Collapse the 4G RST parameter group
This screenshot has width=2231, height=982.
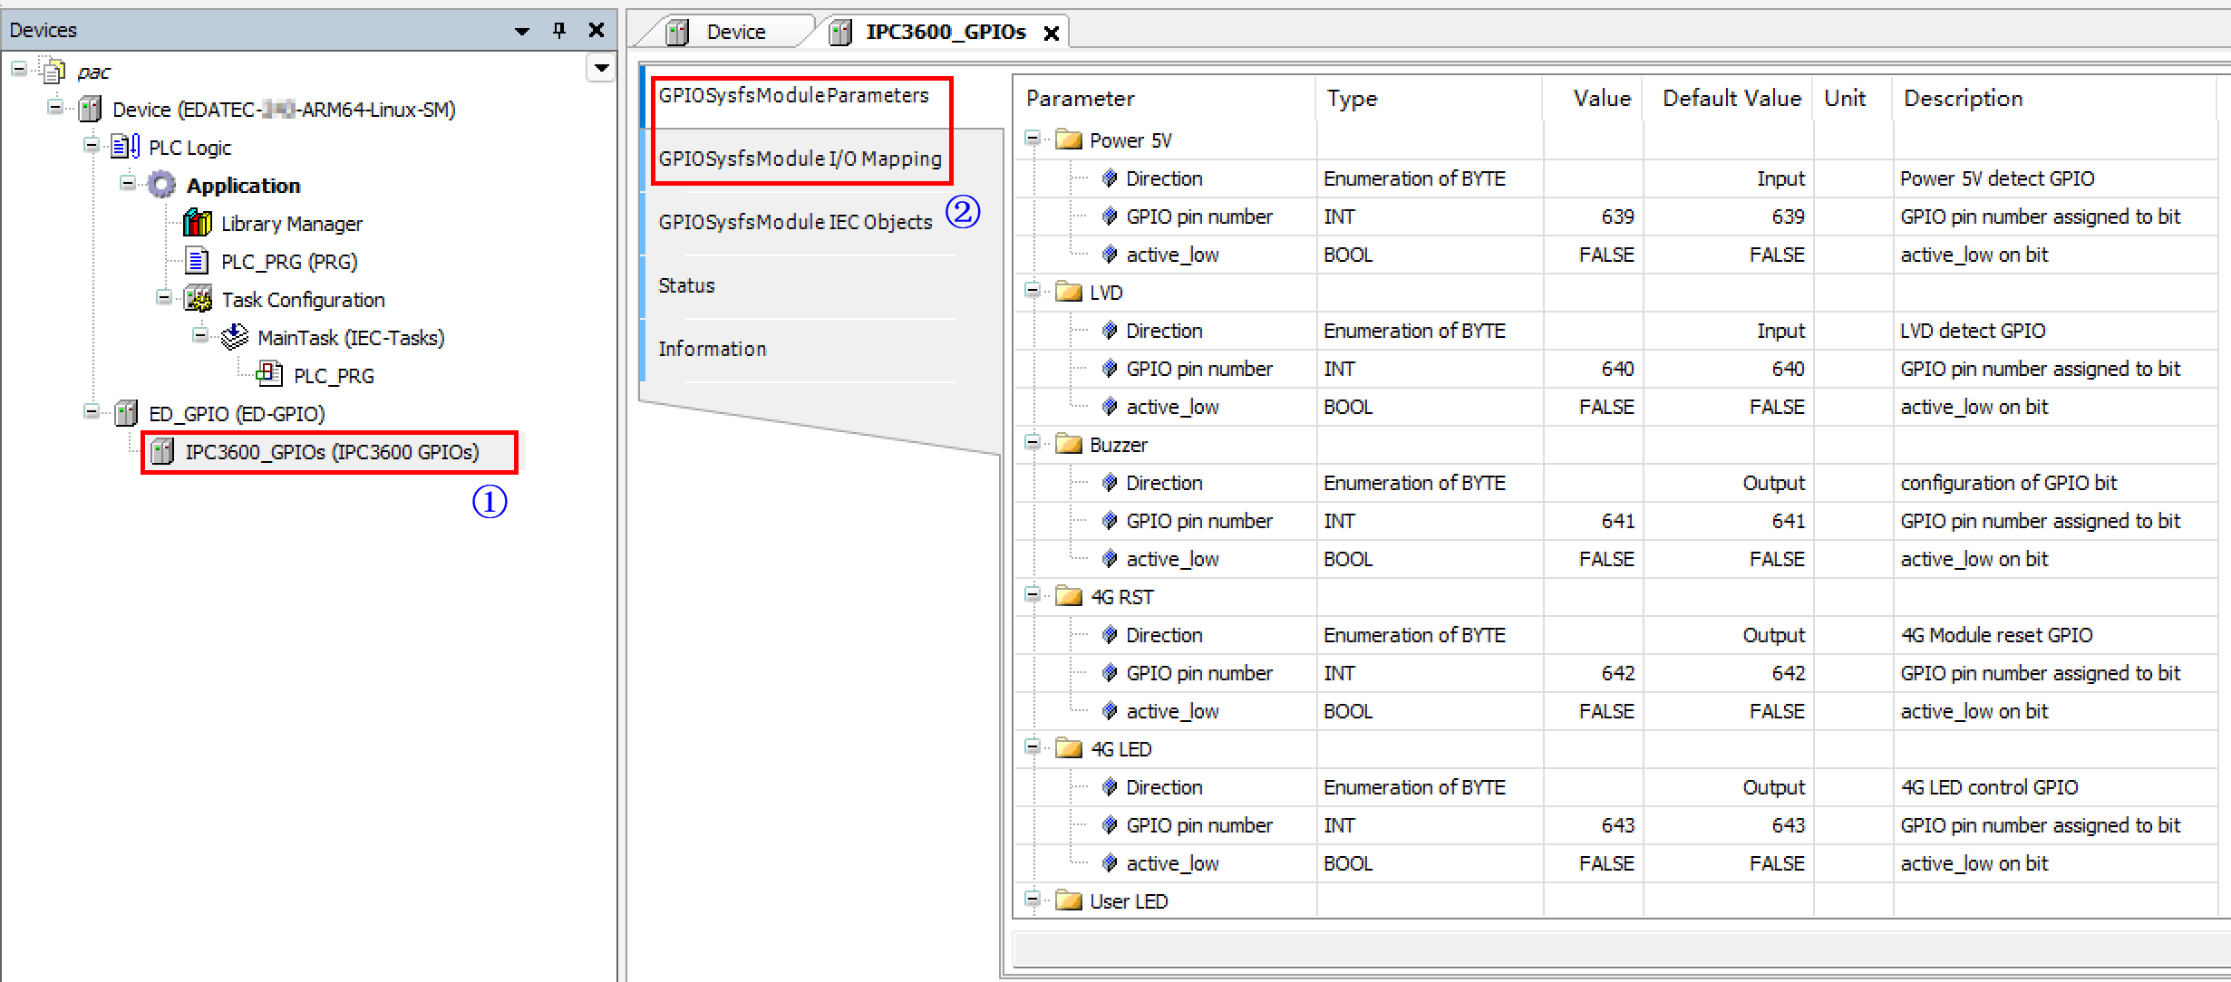tap(1032, 595)
